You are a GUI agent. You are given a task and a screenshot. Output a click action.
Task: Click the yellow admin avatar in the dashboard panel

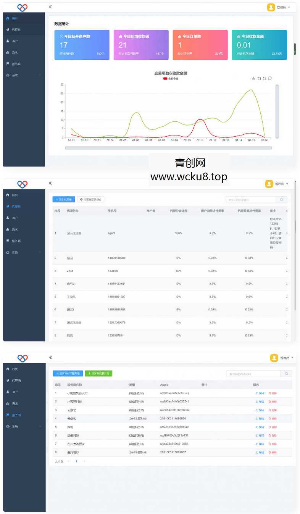(x=271, y=7)
